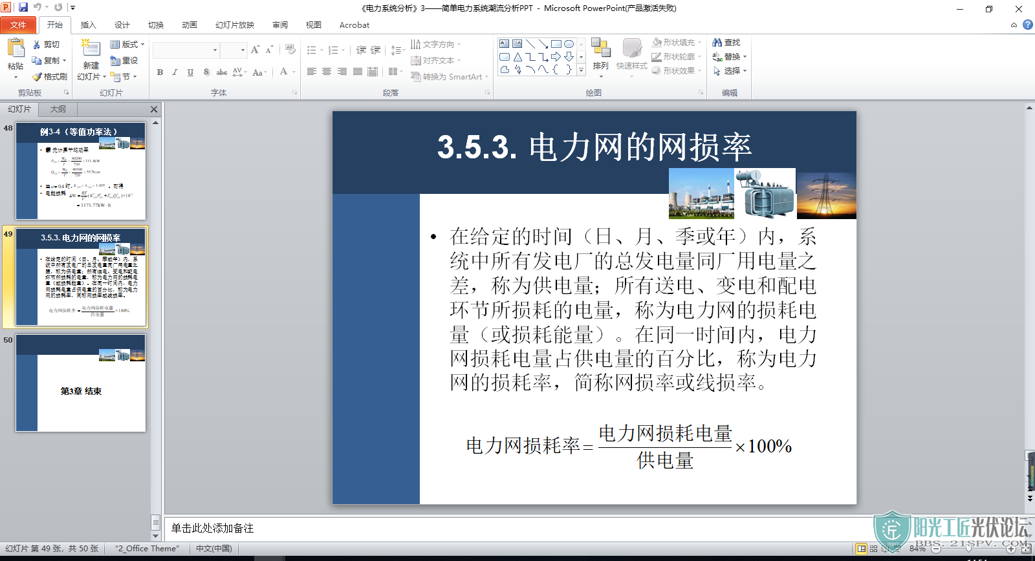This screenshot has height=561, width=1035.
Task: Align text to the right
Action: [342, 72]
